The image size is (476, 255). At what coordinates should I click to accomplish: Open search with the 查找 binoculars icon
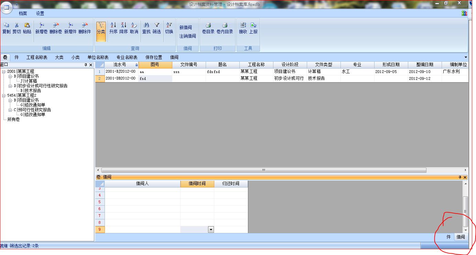pos(146,25)
